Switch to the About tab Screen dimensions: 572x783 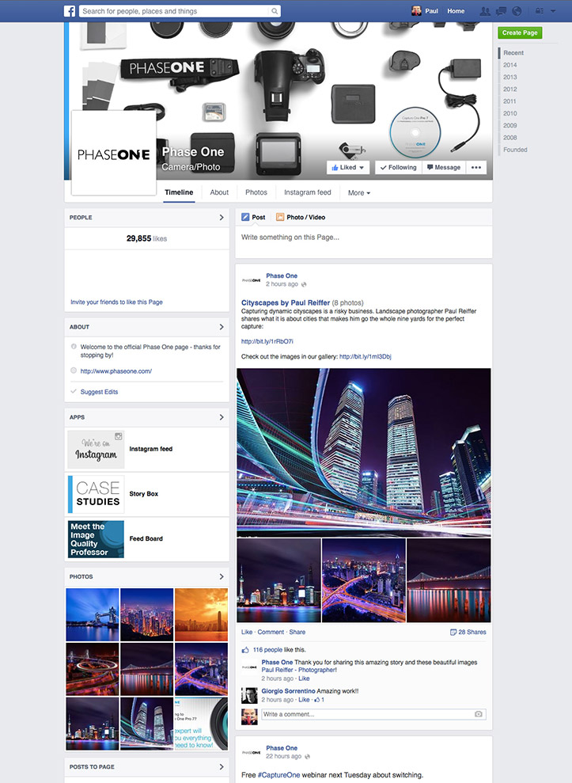[219, 192]
